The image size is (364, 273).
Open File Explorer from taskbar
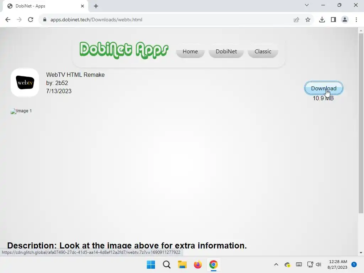click(x=182, y=264)
